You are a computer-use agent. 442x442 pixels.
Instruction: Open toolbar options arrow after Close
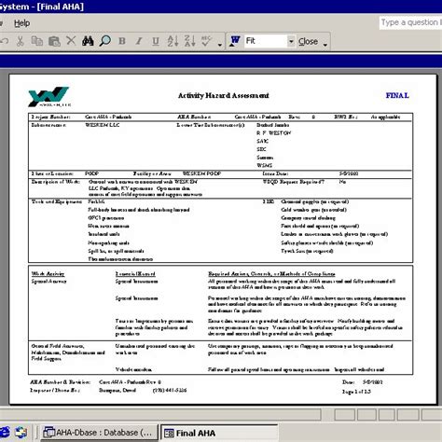pos(325,44)
